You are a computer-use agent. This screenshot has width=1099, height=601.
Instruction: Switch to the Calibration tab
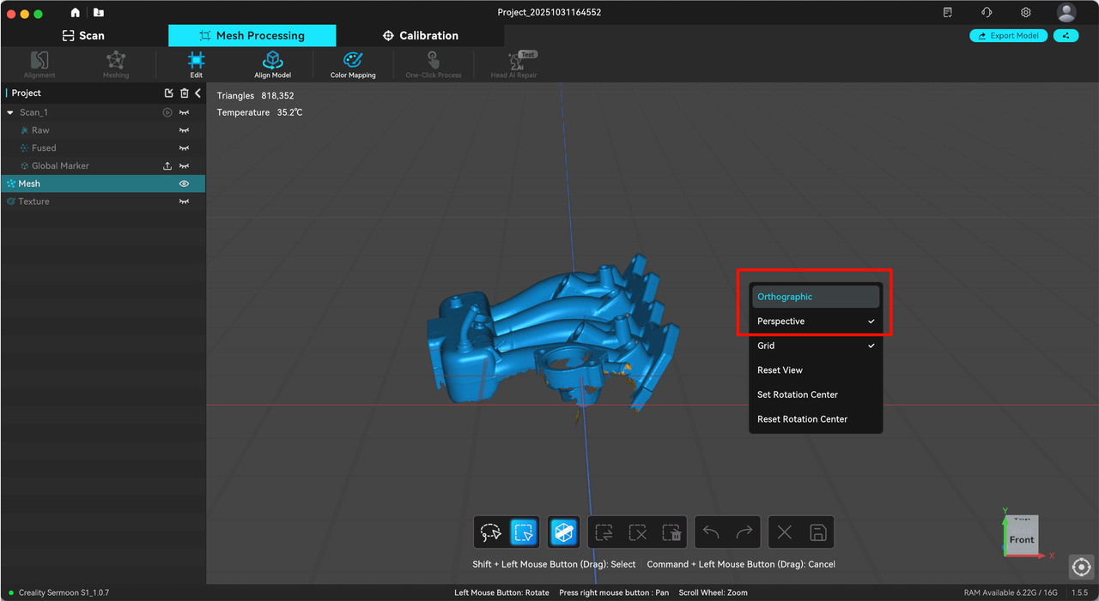point(420,35)
